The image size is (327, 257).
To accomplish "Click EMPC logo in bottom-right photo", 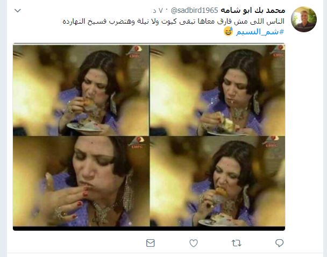I will 271,142.
